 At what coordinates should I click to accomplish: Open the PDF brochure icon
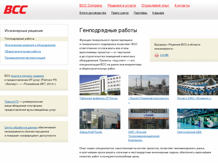click(157, 55)
